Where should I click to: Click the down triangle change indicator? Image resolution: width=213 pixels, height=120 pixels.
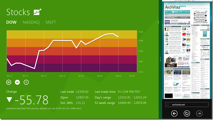pyautogui.click(x=9, y=100)
